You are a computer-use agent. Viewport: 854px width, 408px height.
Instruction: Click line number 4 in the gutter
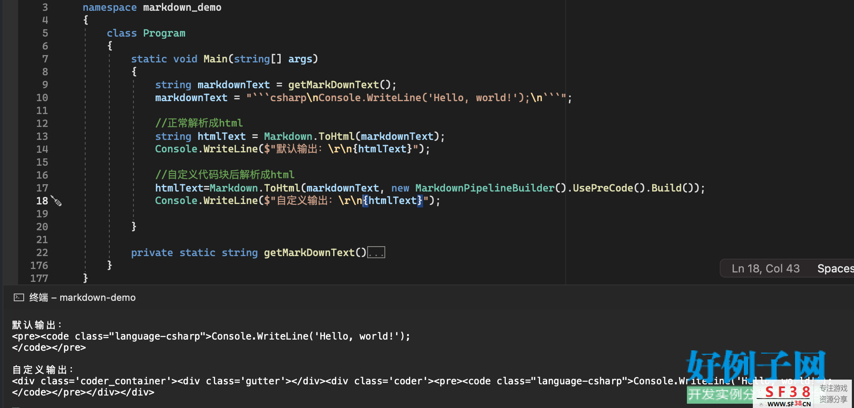pos(45,20)
